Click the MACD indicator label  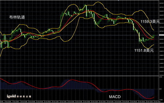(115, 97)
